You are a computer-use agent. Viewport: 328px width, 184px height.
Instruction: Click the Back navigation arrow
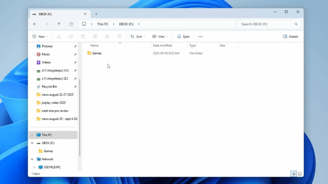[x=35, y=24]
